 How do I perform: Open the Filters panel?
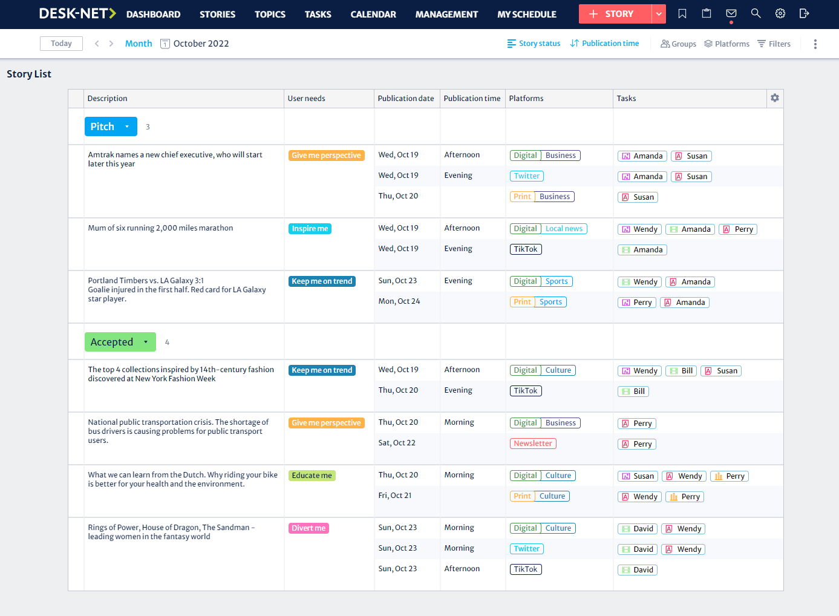point(774,44)
